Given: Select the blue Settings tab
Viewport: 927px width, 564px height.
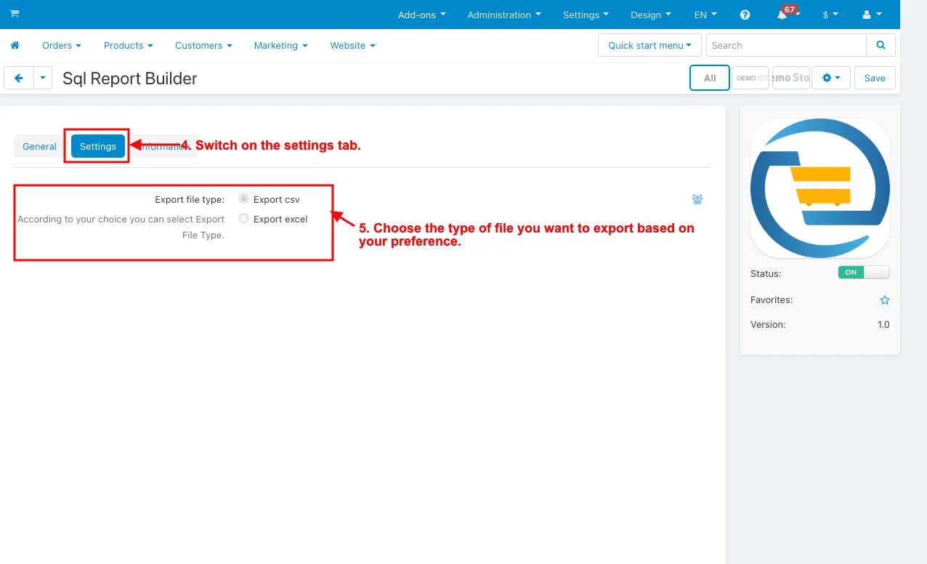Looking at the screenshot, I should (x=98, y=146).
